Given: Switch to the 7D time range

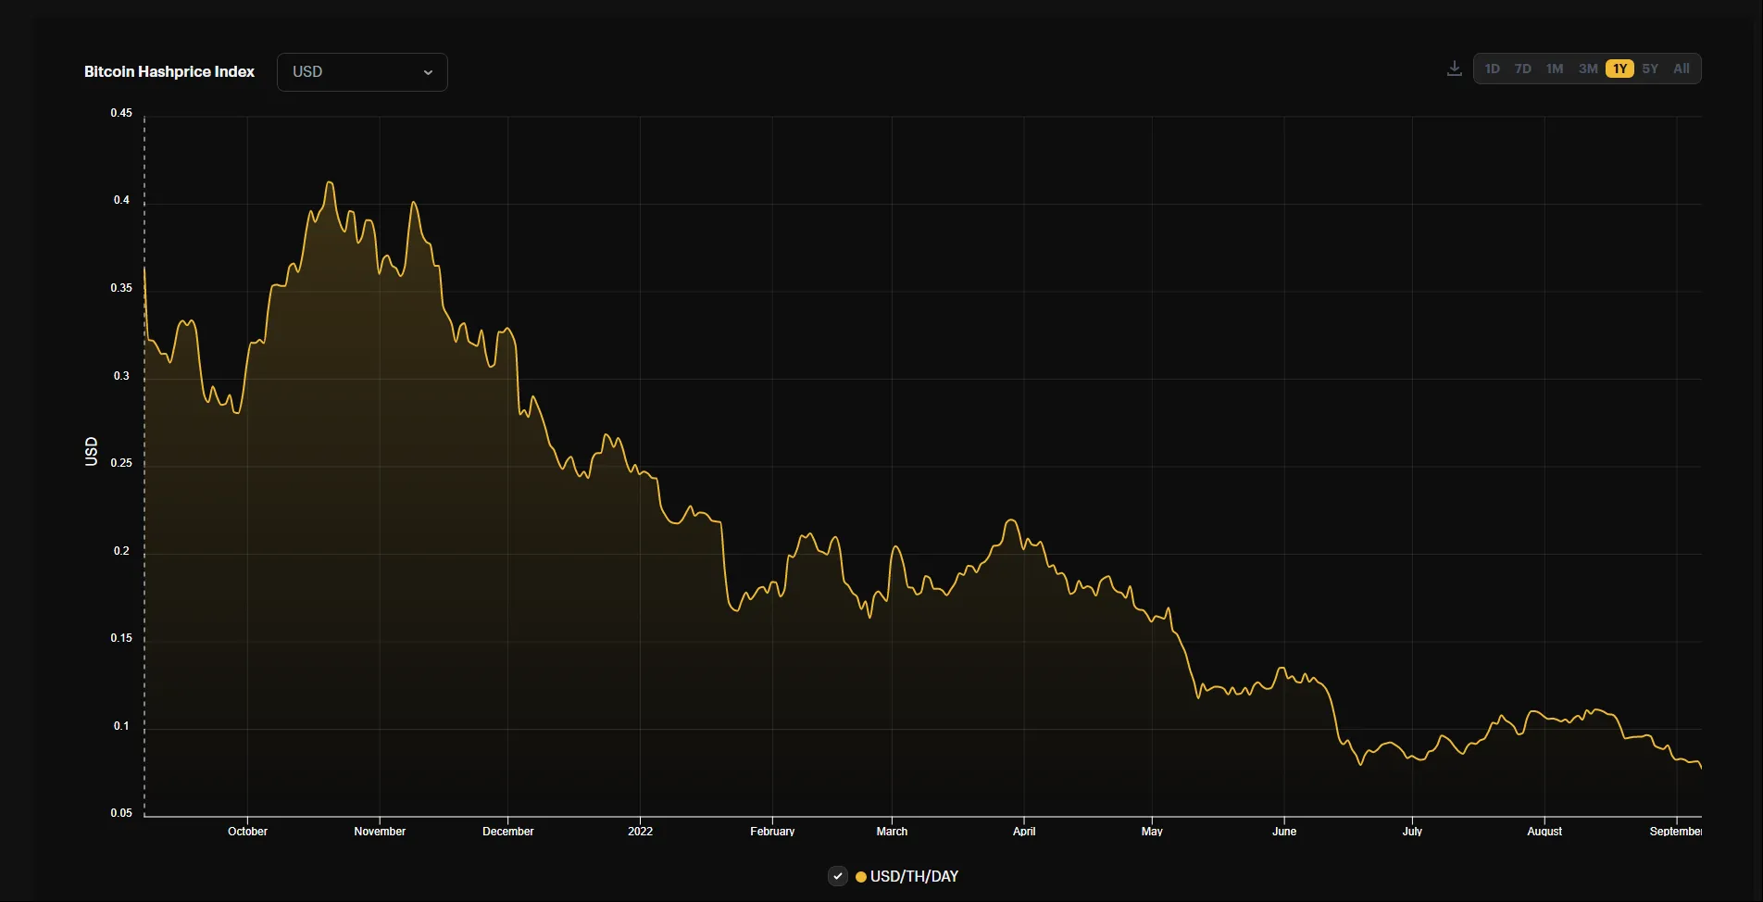Looking at the screenshot, I should (x=1522, y=69).
